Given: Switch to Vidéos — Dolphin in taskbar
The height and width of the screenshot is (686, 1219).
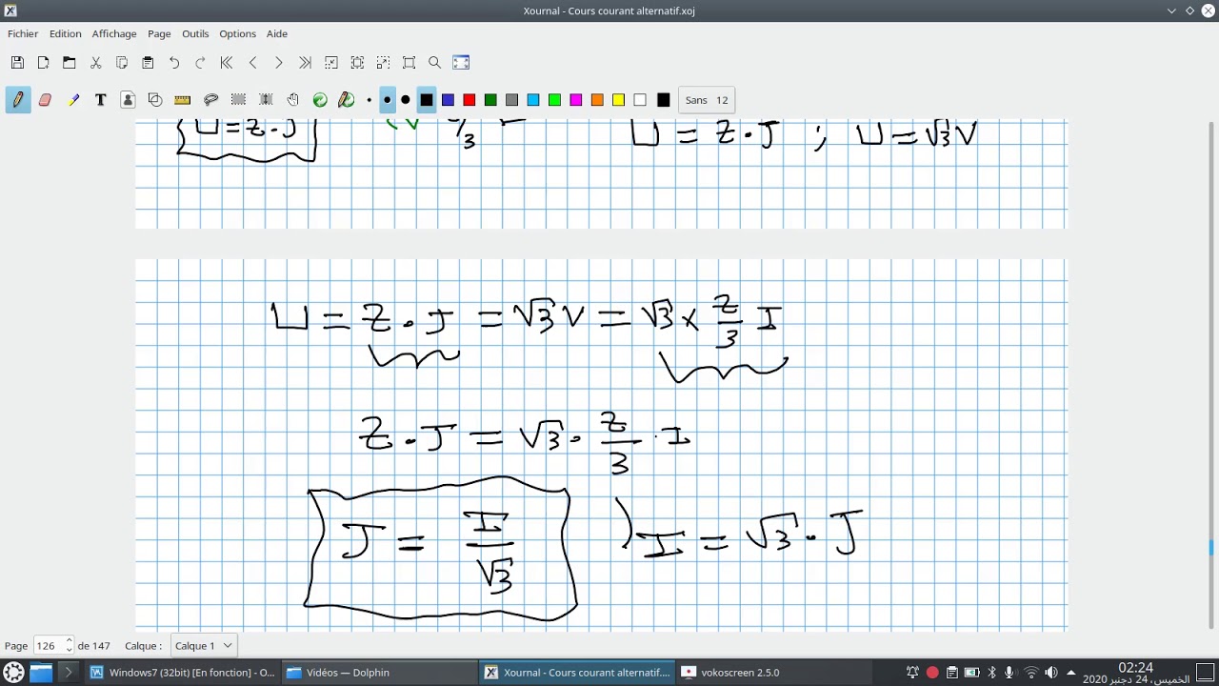Looking at the screenshot, I should (378, 673).
